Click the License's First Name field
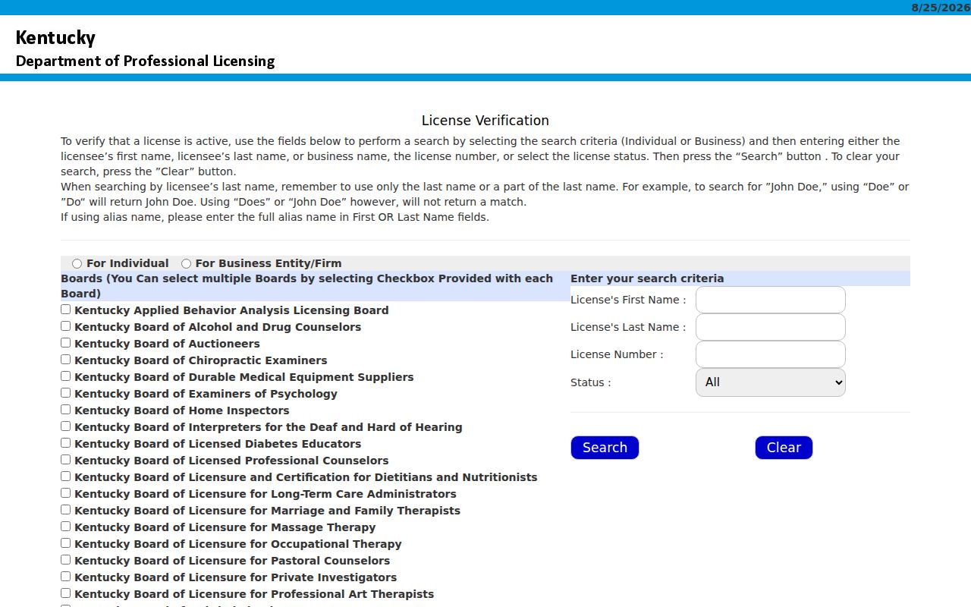Viewport: 971px width, 607px height. [770, 300]
